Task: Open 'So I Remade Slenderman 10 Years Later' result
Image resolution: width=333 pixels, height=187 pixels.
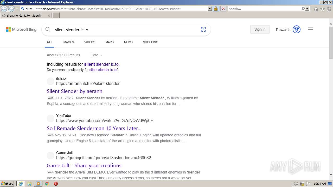Action: pos(94,128)
